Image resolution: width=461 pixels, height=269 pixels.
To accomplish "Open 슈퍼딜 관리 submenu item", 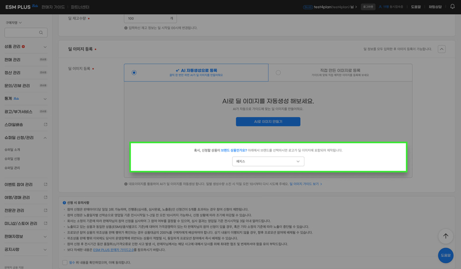I will coord(12,168).
